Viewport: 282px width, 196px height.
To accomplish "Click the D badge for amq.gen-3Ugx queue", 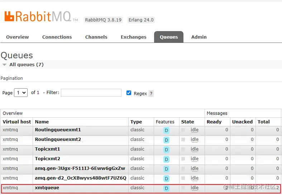I will click(x=166, y=169).
